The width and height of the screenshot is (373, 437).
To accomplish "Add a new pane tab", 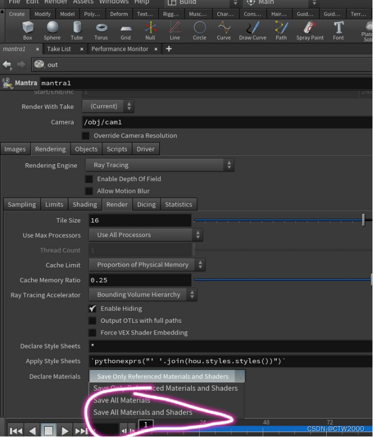I will coord(168,49).
